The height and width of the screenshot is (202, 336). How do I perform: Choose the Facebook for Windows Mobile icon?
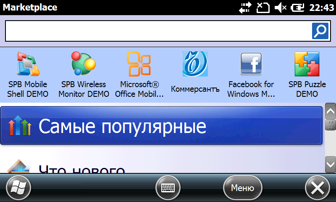point(251,64)
